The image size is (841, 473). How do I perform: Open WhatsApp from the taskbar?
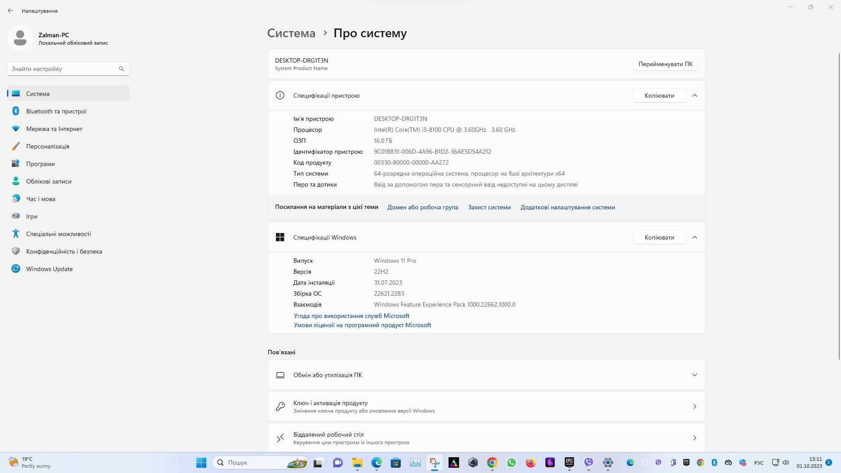(x=512, y=462)
